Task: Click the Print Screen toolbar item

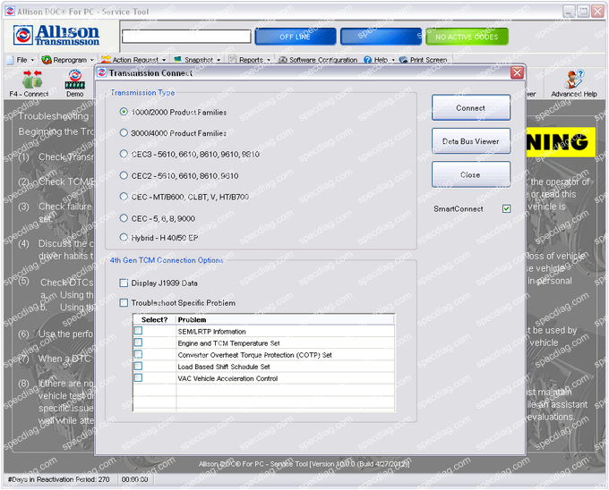Action: (424, 60)
